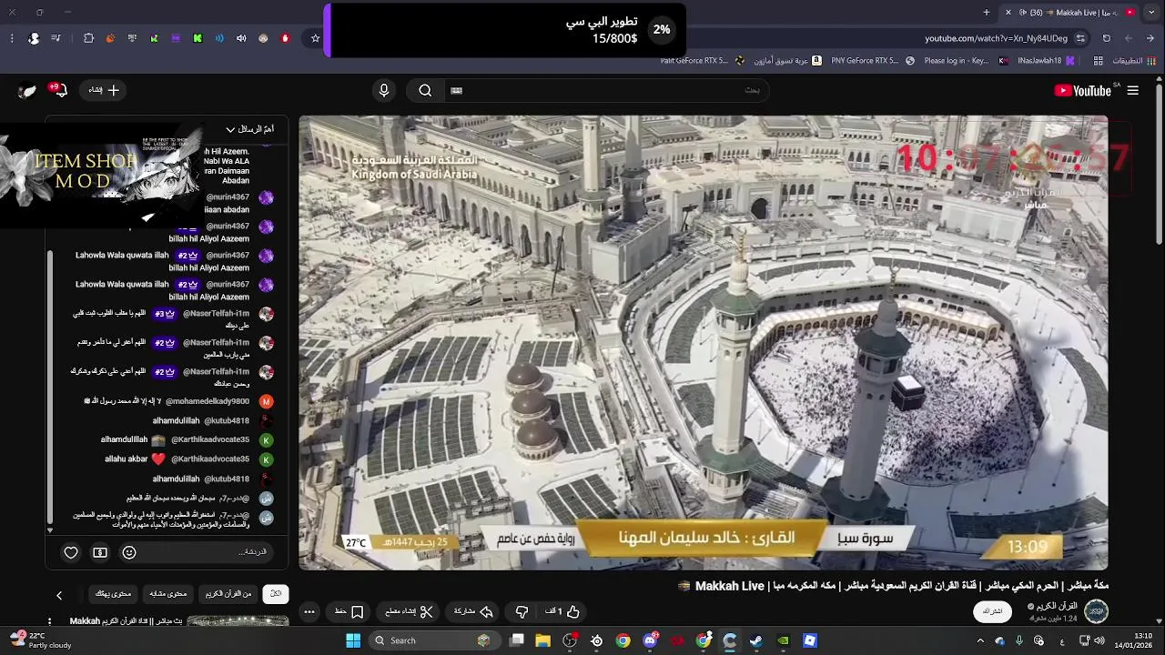
Task: Open the browser extensions puzzle icon
Action: click(x=88, y=38)
